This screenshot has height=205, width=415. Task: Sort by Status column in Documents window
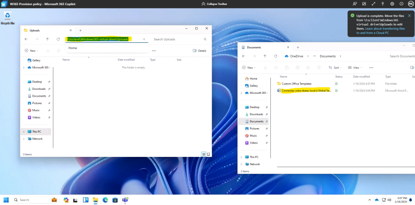(339, 76)
